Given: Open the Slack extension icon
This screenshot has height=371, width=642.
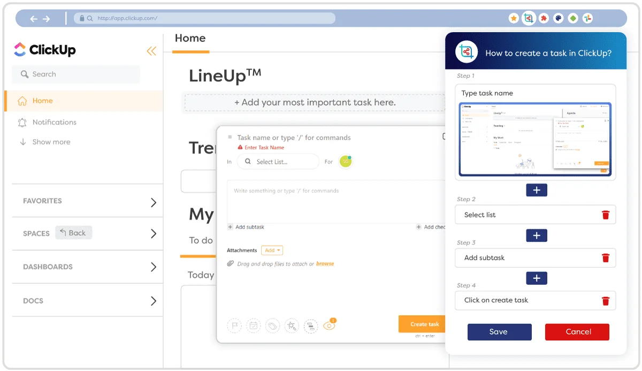Looking at the screenshot, I should click(588, 18).
